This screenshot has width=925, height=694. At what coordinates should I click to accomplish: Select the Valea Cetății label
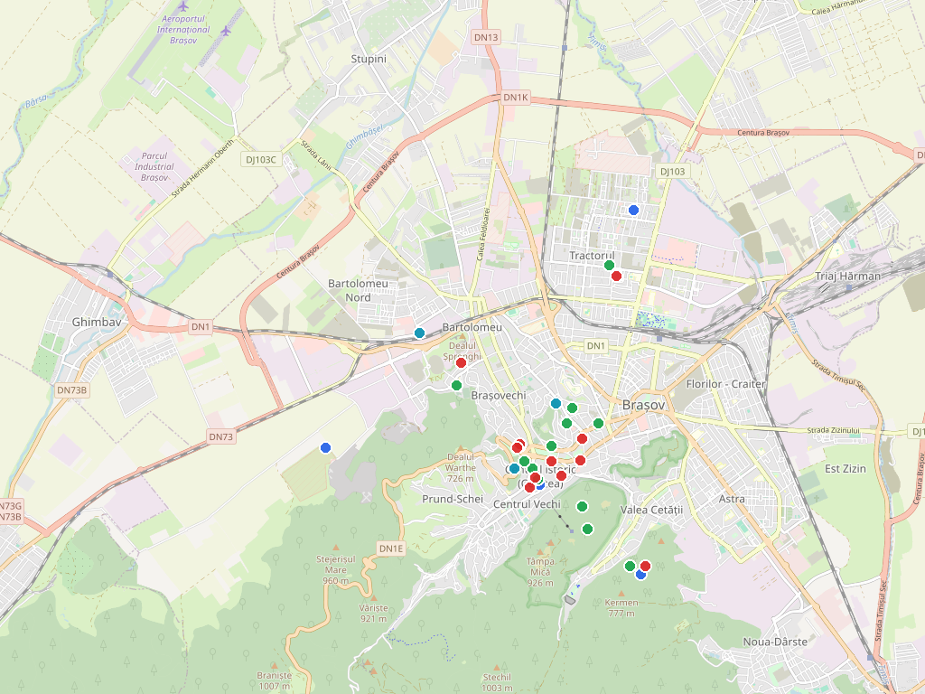pos(651,510)
